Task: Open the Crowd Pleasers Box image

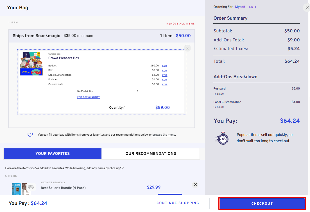Action: click(31, 64)
